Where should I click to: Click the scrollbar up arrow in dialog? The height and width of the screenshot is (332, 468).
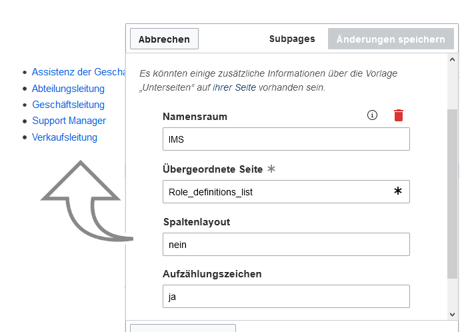(452, 59)
